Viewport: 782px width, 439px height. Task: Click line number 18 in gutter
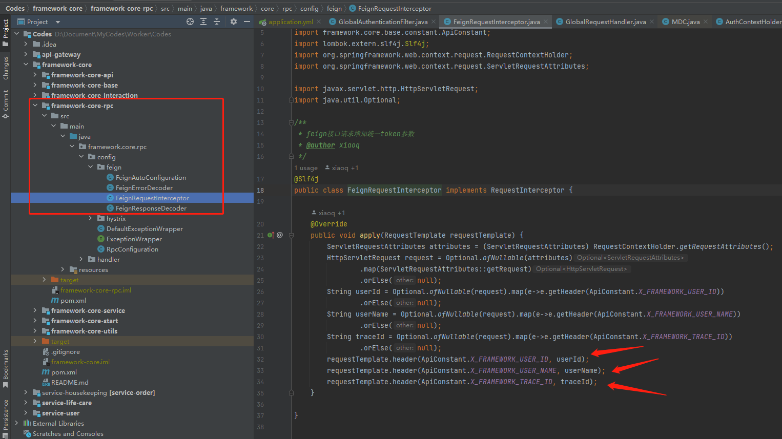pos(260,191)
